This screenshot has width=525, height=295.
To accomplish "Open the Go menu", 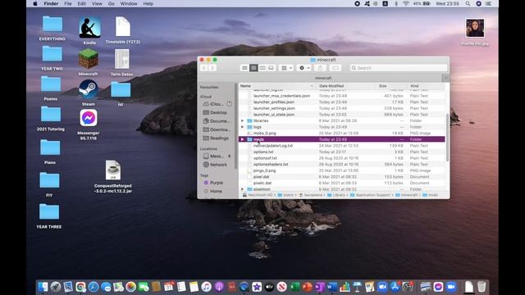I will point(112,3).
